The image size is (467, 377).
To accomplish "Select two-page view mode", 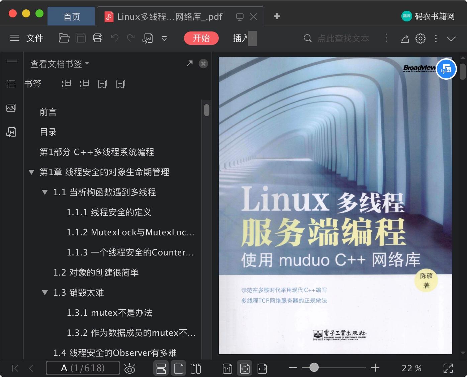I will pos(196,369).
